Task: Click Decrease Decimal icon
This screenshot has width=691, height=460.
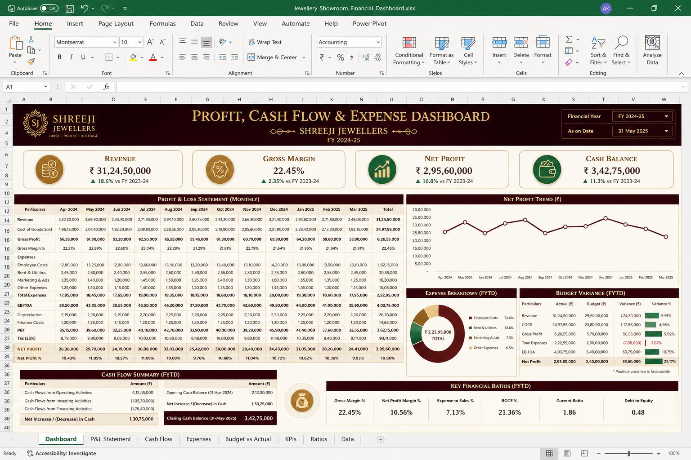Action: point(377,57)
